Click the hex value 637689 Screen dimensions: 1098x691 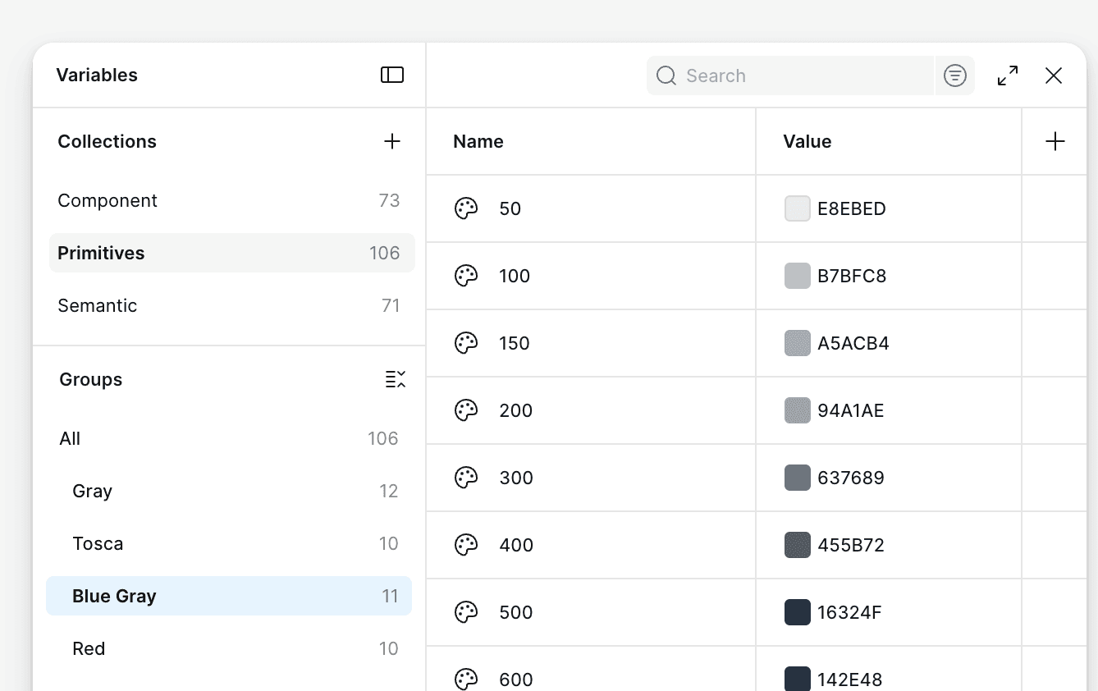(851, 478)
